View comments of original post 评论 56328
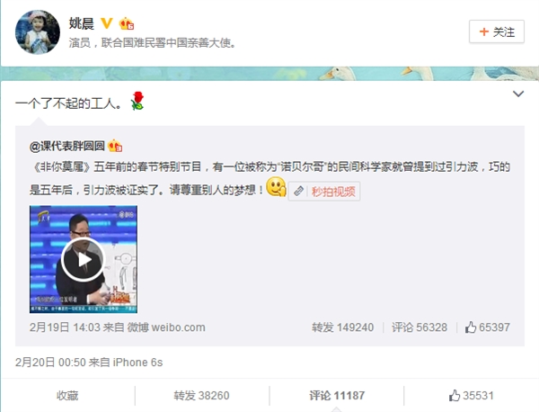 [x=420, y=327]
